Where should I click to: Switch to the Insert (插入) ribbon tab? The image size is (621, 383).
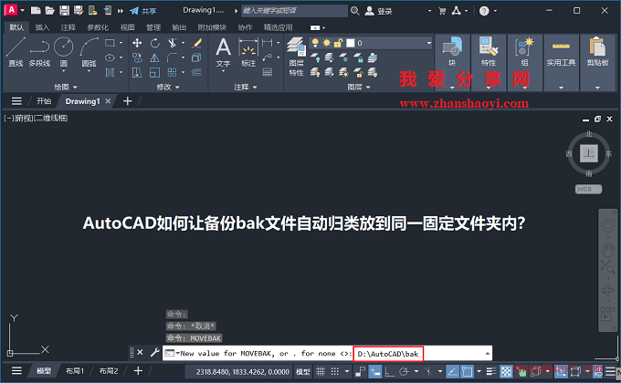(42, 27)
